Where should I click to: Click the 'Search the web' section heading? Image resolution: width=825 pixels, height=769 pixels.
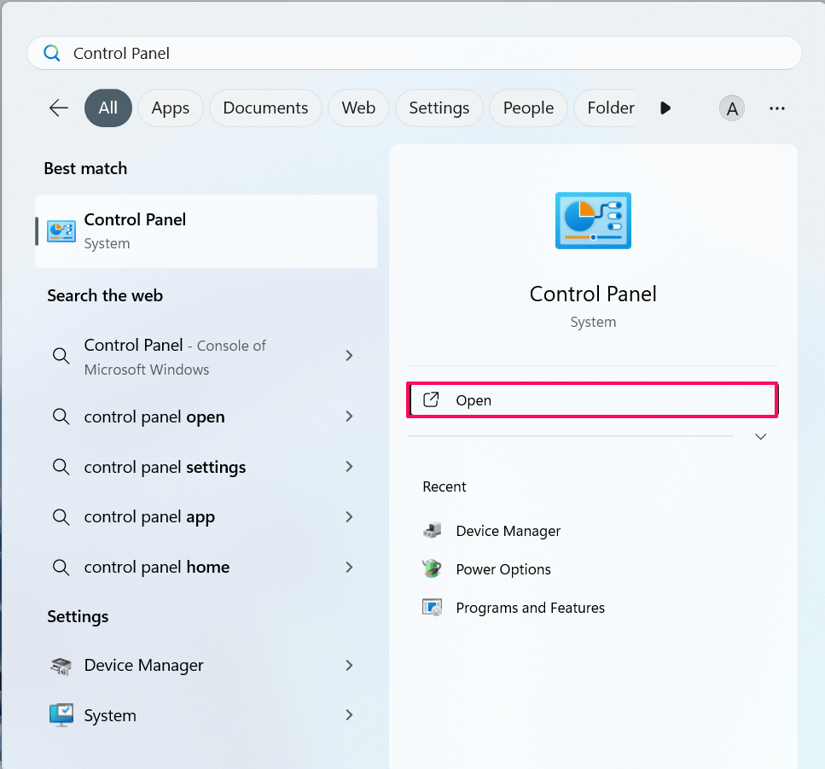click(x=105, y=295)
